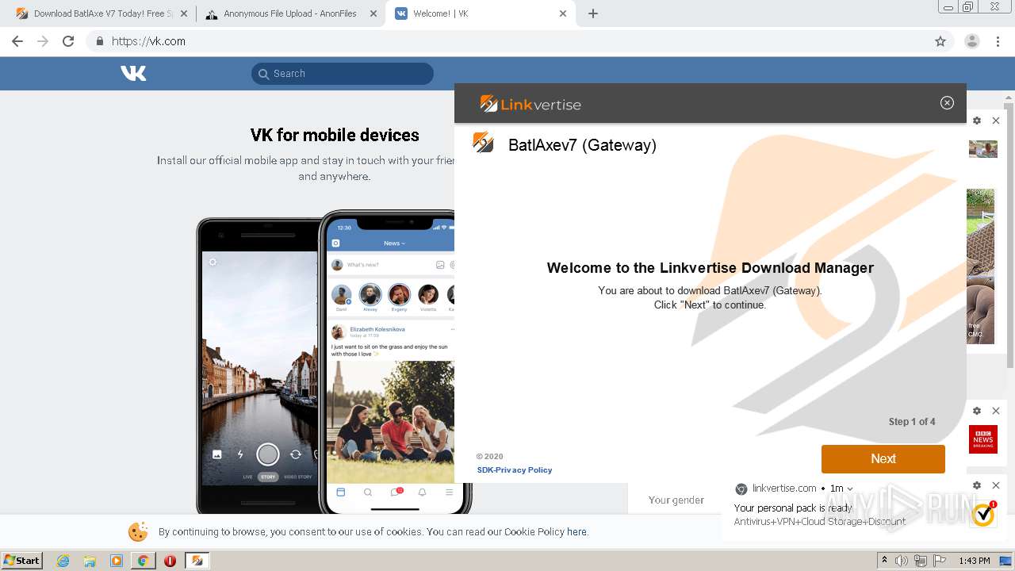The image size is (1015, 571).
Task: Close the Linkvertise Download Manager dialog
Action: pyautogui.click(x=947, y=103)
